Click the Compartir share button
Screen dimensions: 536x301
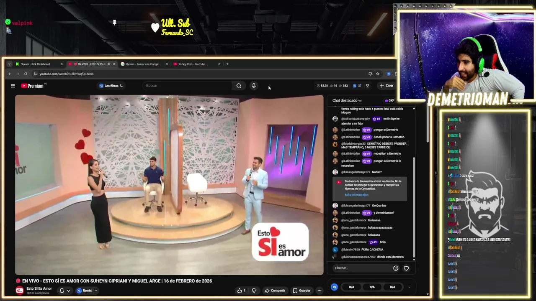[x=275, y=291]
